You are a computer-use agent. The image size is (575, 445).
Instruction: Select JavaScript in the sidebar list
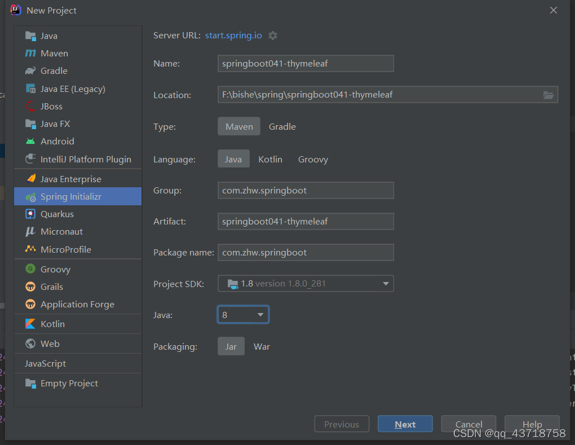(78, 364)
